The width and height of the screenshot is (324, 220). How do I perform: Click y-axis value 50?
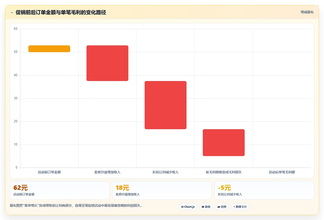(16, 52)
